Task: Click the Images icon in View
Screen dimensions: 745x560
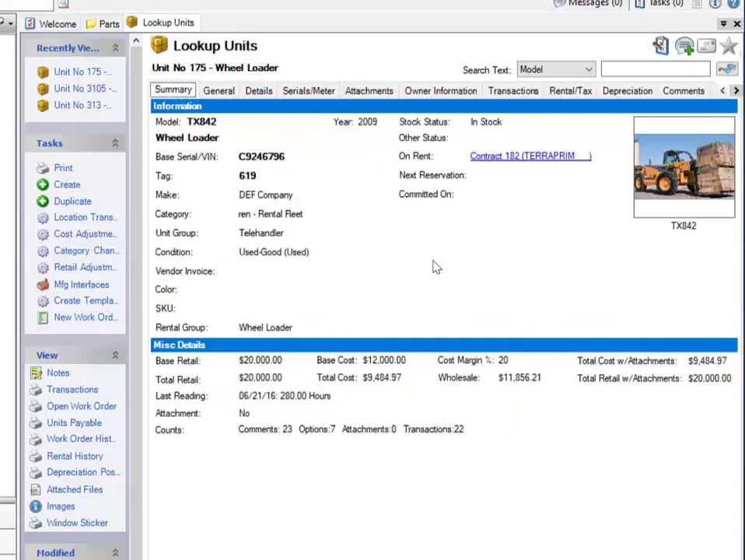Action: click(x=36, y=506)
